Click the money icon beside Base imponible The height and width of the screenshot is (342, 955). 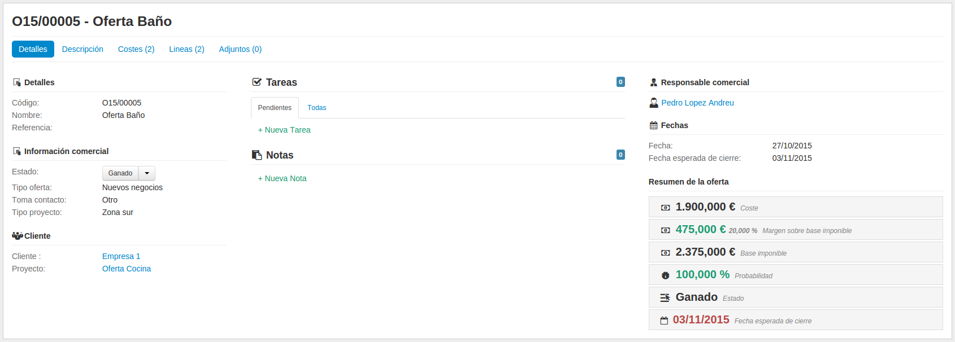coord(666,253)
